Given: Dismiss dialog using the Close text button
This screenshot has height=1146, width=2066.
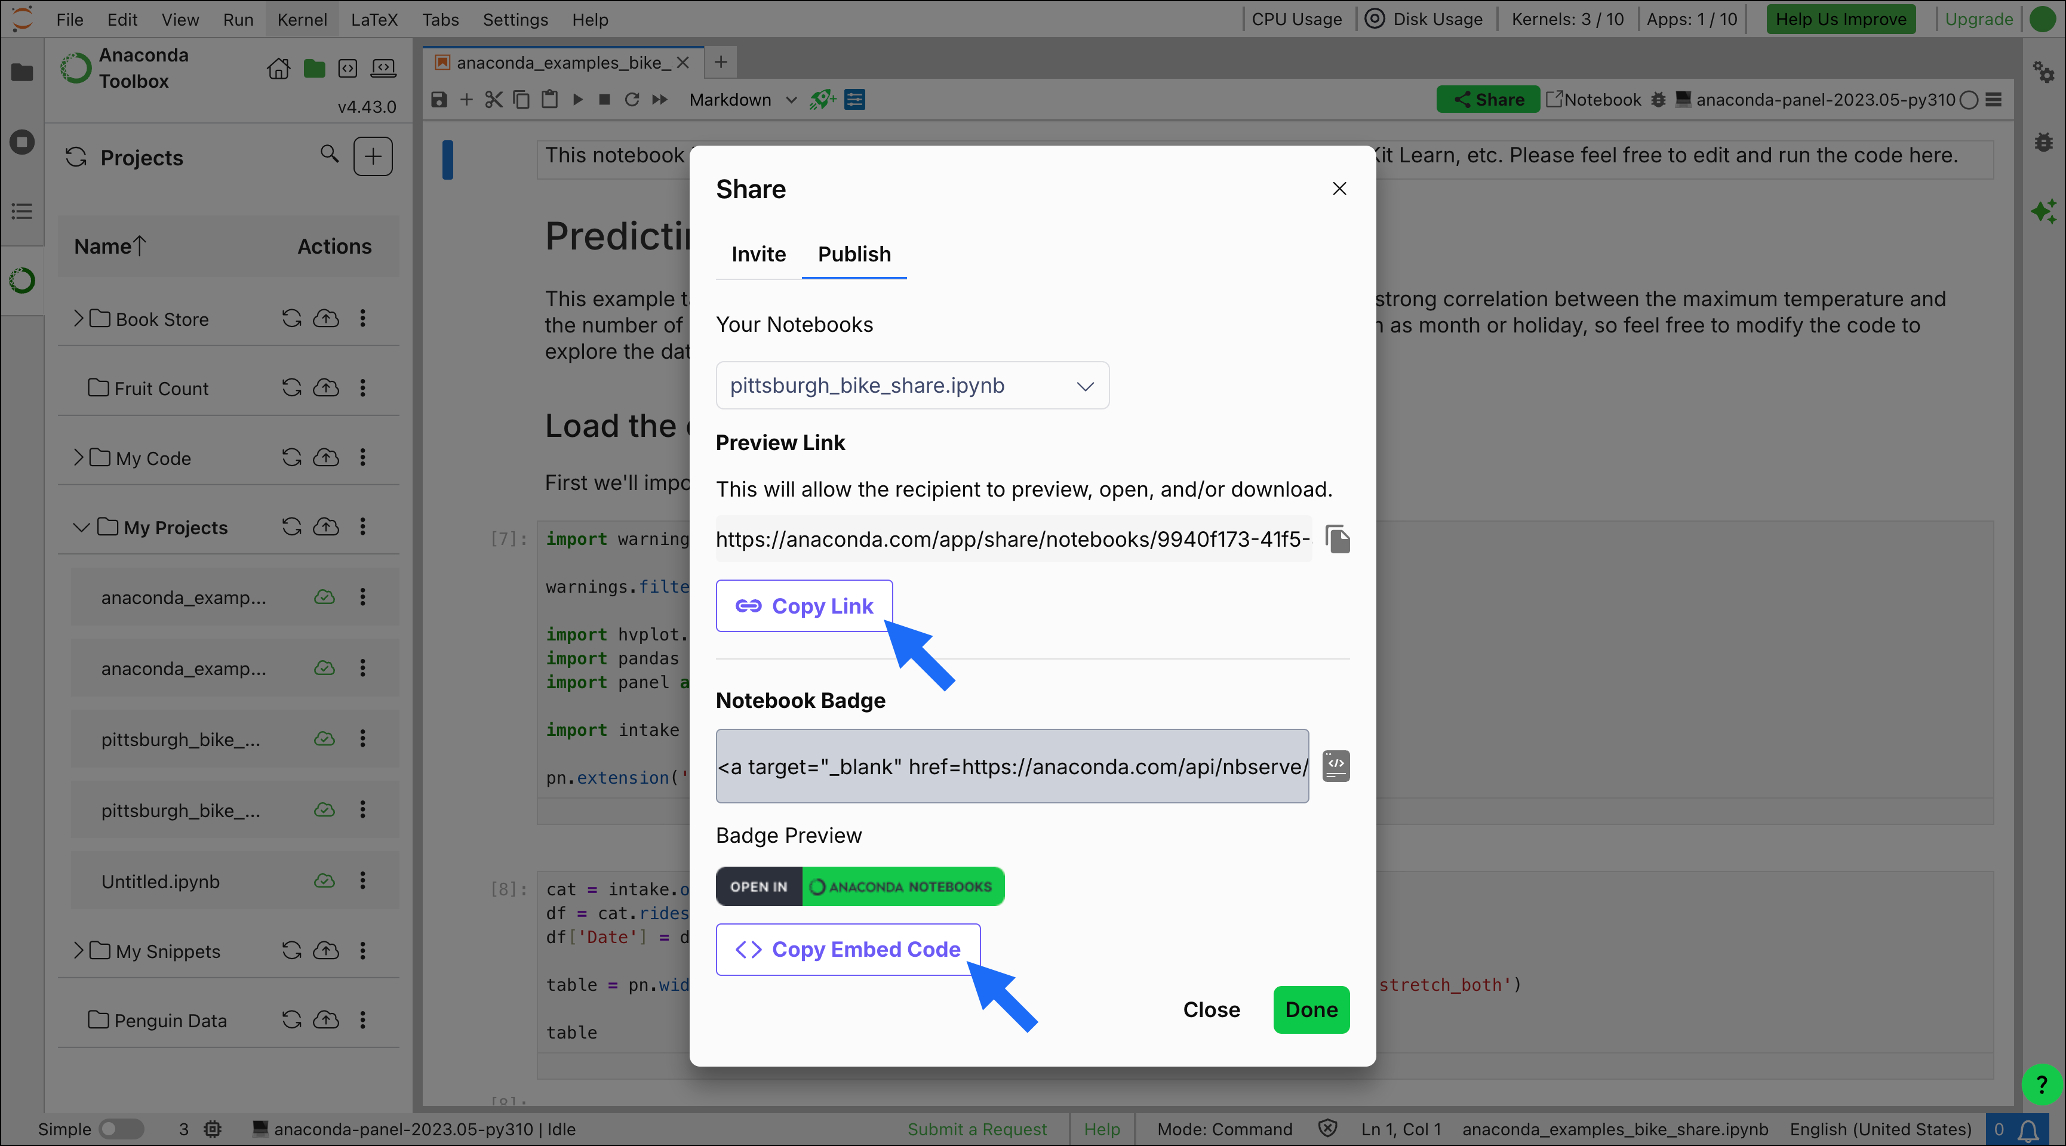Looking at the screenshot, I should tap(1211, 1010).
